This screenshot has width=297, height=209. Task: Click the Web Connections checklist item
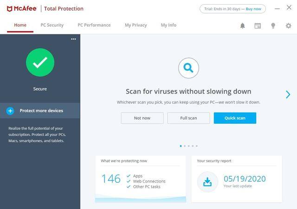[x=149, y=181]
